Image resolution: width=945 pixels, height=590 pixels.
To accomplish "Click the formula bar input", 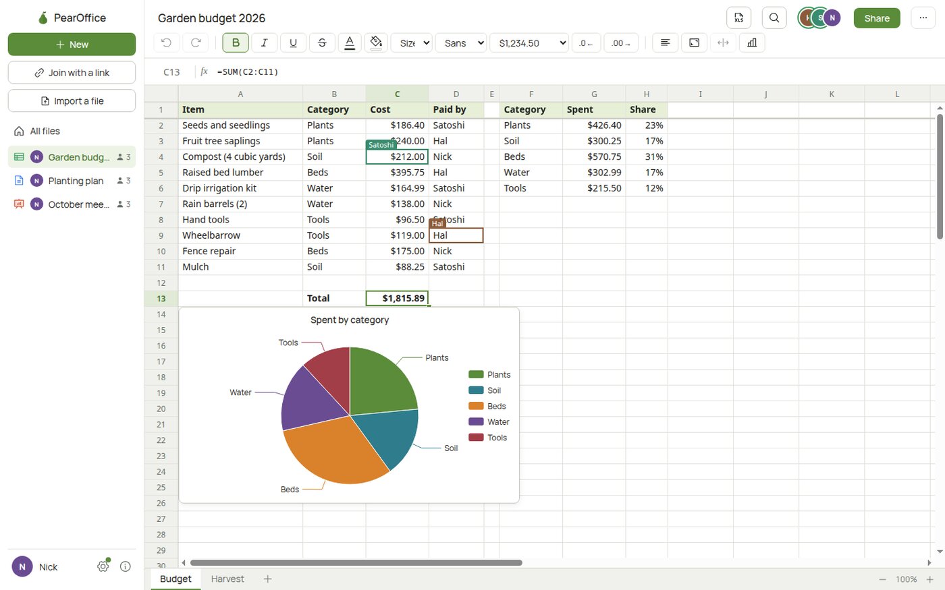I will [577, 71].
